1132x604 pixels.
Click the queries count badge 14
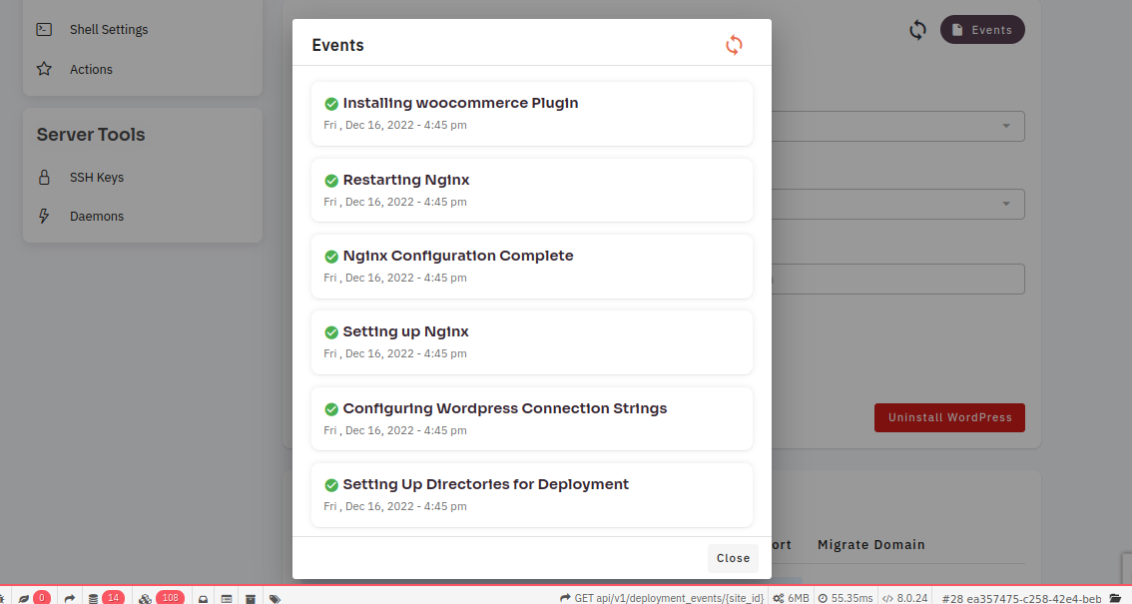click(x=113, y=597)
